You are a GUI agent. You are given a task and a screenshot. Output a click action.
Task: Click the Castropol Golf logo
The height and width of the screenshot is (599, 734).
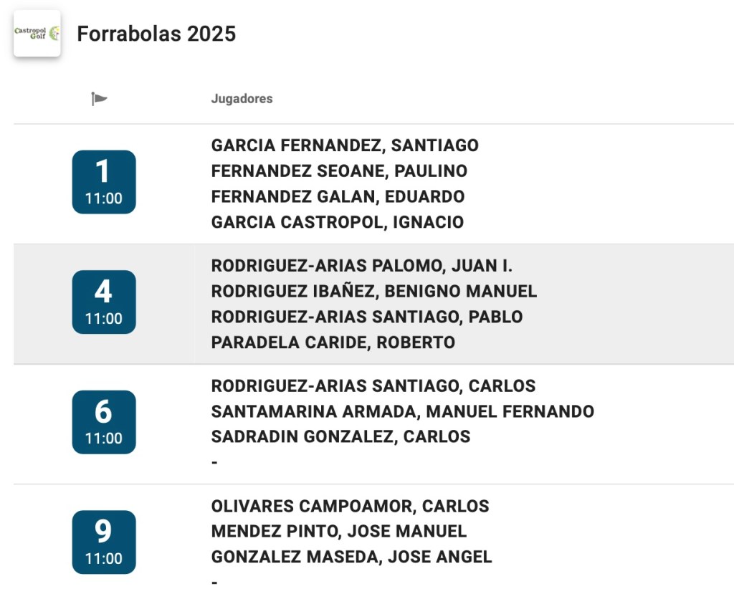coord(37,34)
